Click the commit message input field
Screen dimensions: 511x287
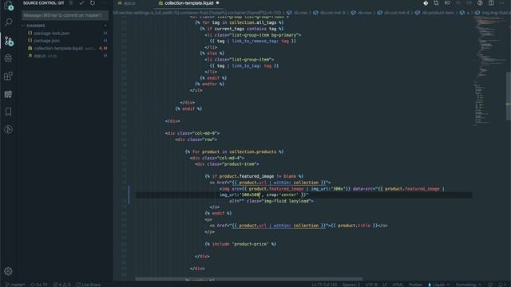(x=65, y=15)
